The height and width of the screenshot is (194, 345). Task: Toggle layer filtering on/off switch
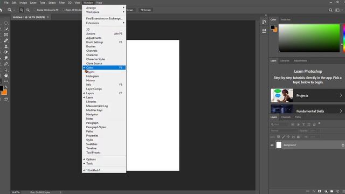point(319,123)
